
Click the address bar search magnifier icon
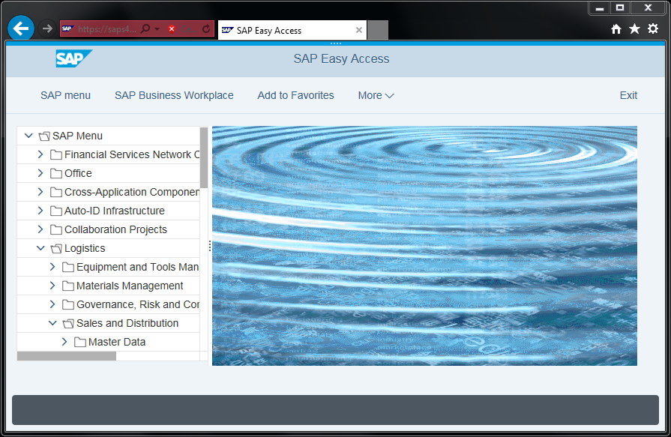click(145, 28)
